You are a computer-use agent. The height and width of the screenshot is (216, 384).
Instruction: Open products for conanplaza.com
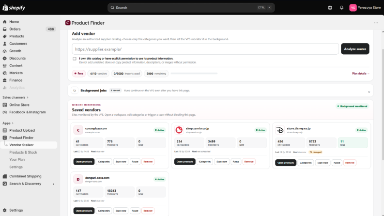(84, 162)
